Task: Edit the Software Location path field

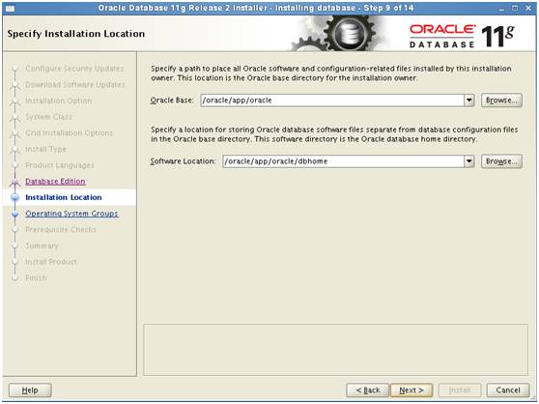Action: pos(343,161)
